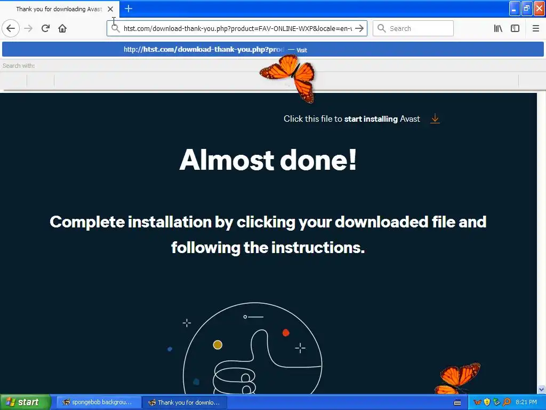
Task: Open the browser home page
Action: pyautogui.click(x=62, y=28)
